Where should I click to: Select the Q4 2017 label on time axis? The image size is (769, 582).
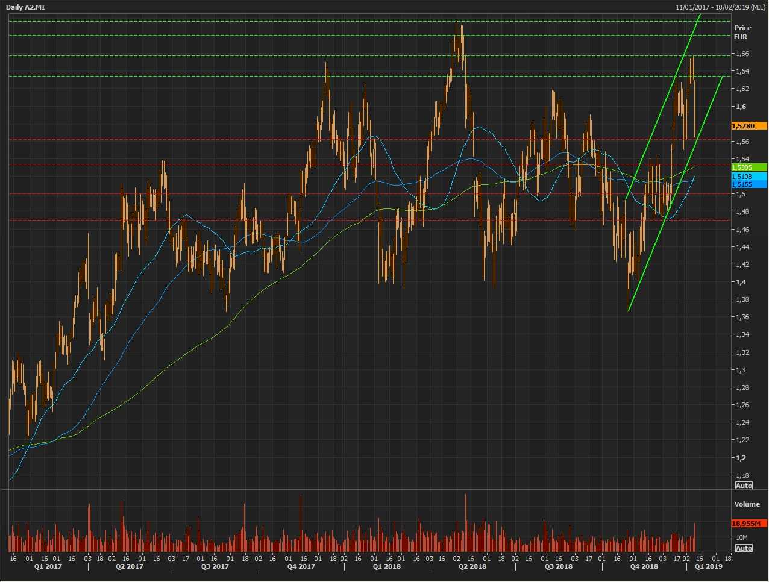click(x=301, y=566)
